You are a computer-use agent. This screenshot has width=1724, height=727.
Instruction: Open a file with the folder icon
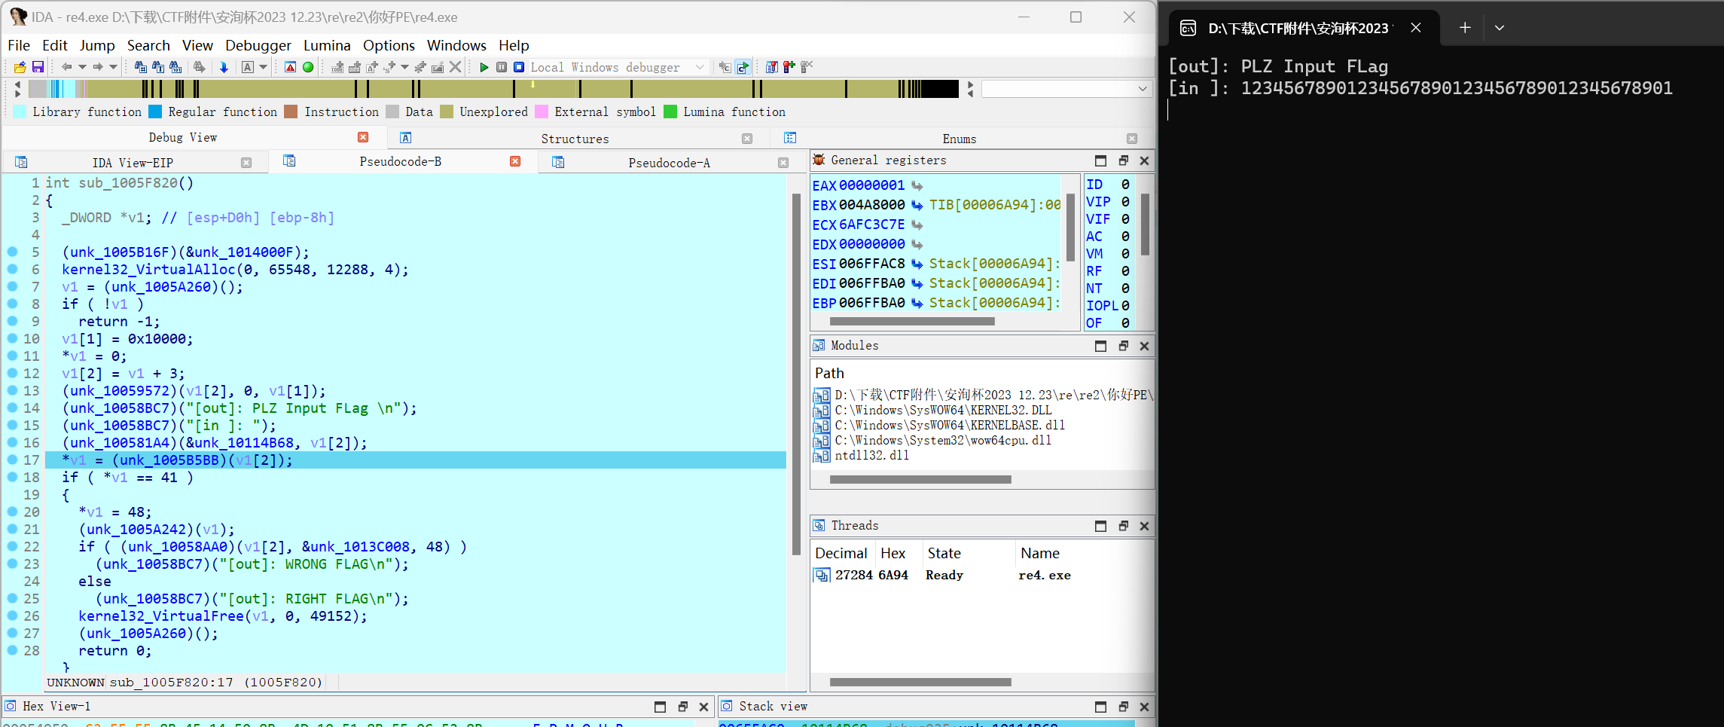20,67
